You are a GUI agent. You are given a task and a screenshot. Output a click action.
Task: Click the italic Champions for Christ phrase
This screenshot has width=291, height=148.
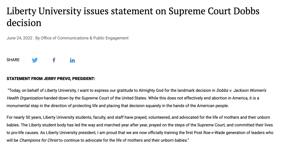coord(39,140)
